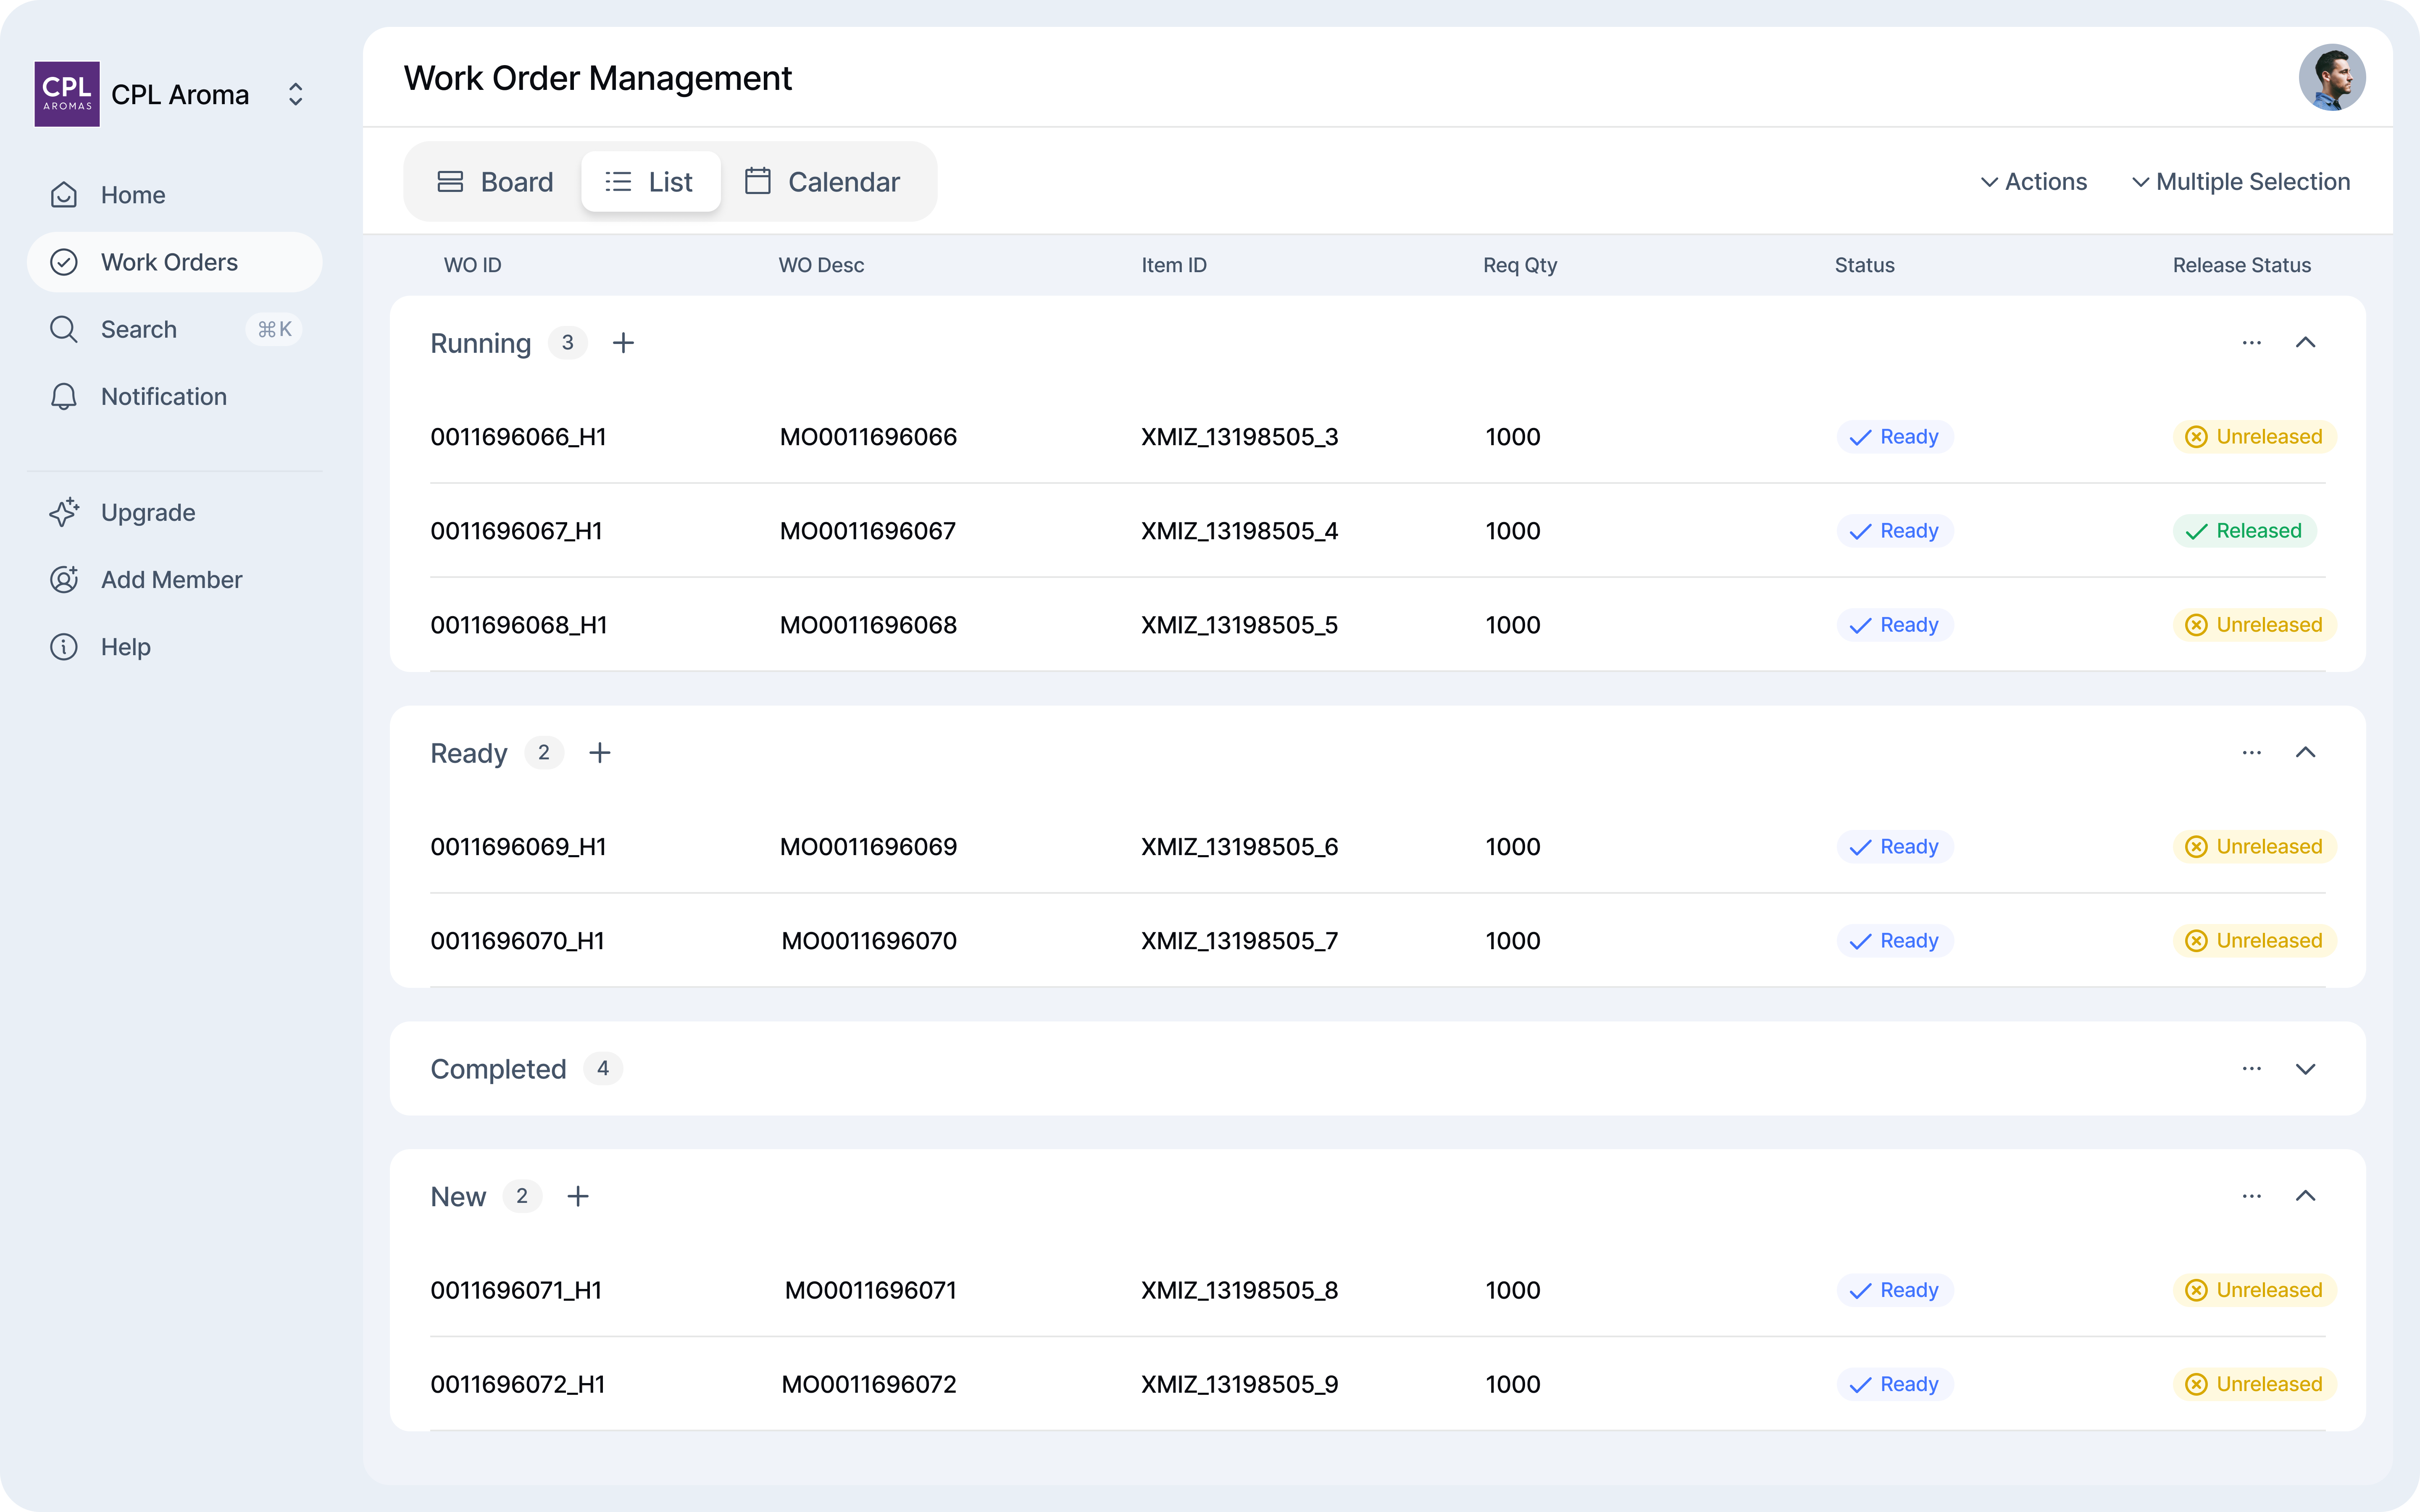Click the Running group header label
The image size is (2420, 1512).
[481, 343]
